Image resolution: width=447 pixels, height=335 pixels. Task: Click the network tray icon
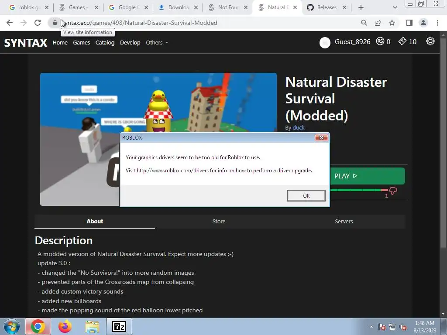pyautogui.click(x=392, y=327)
